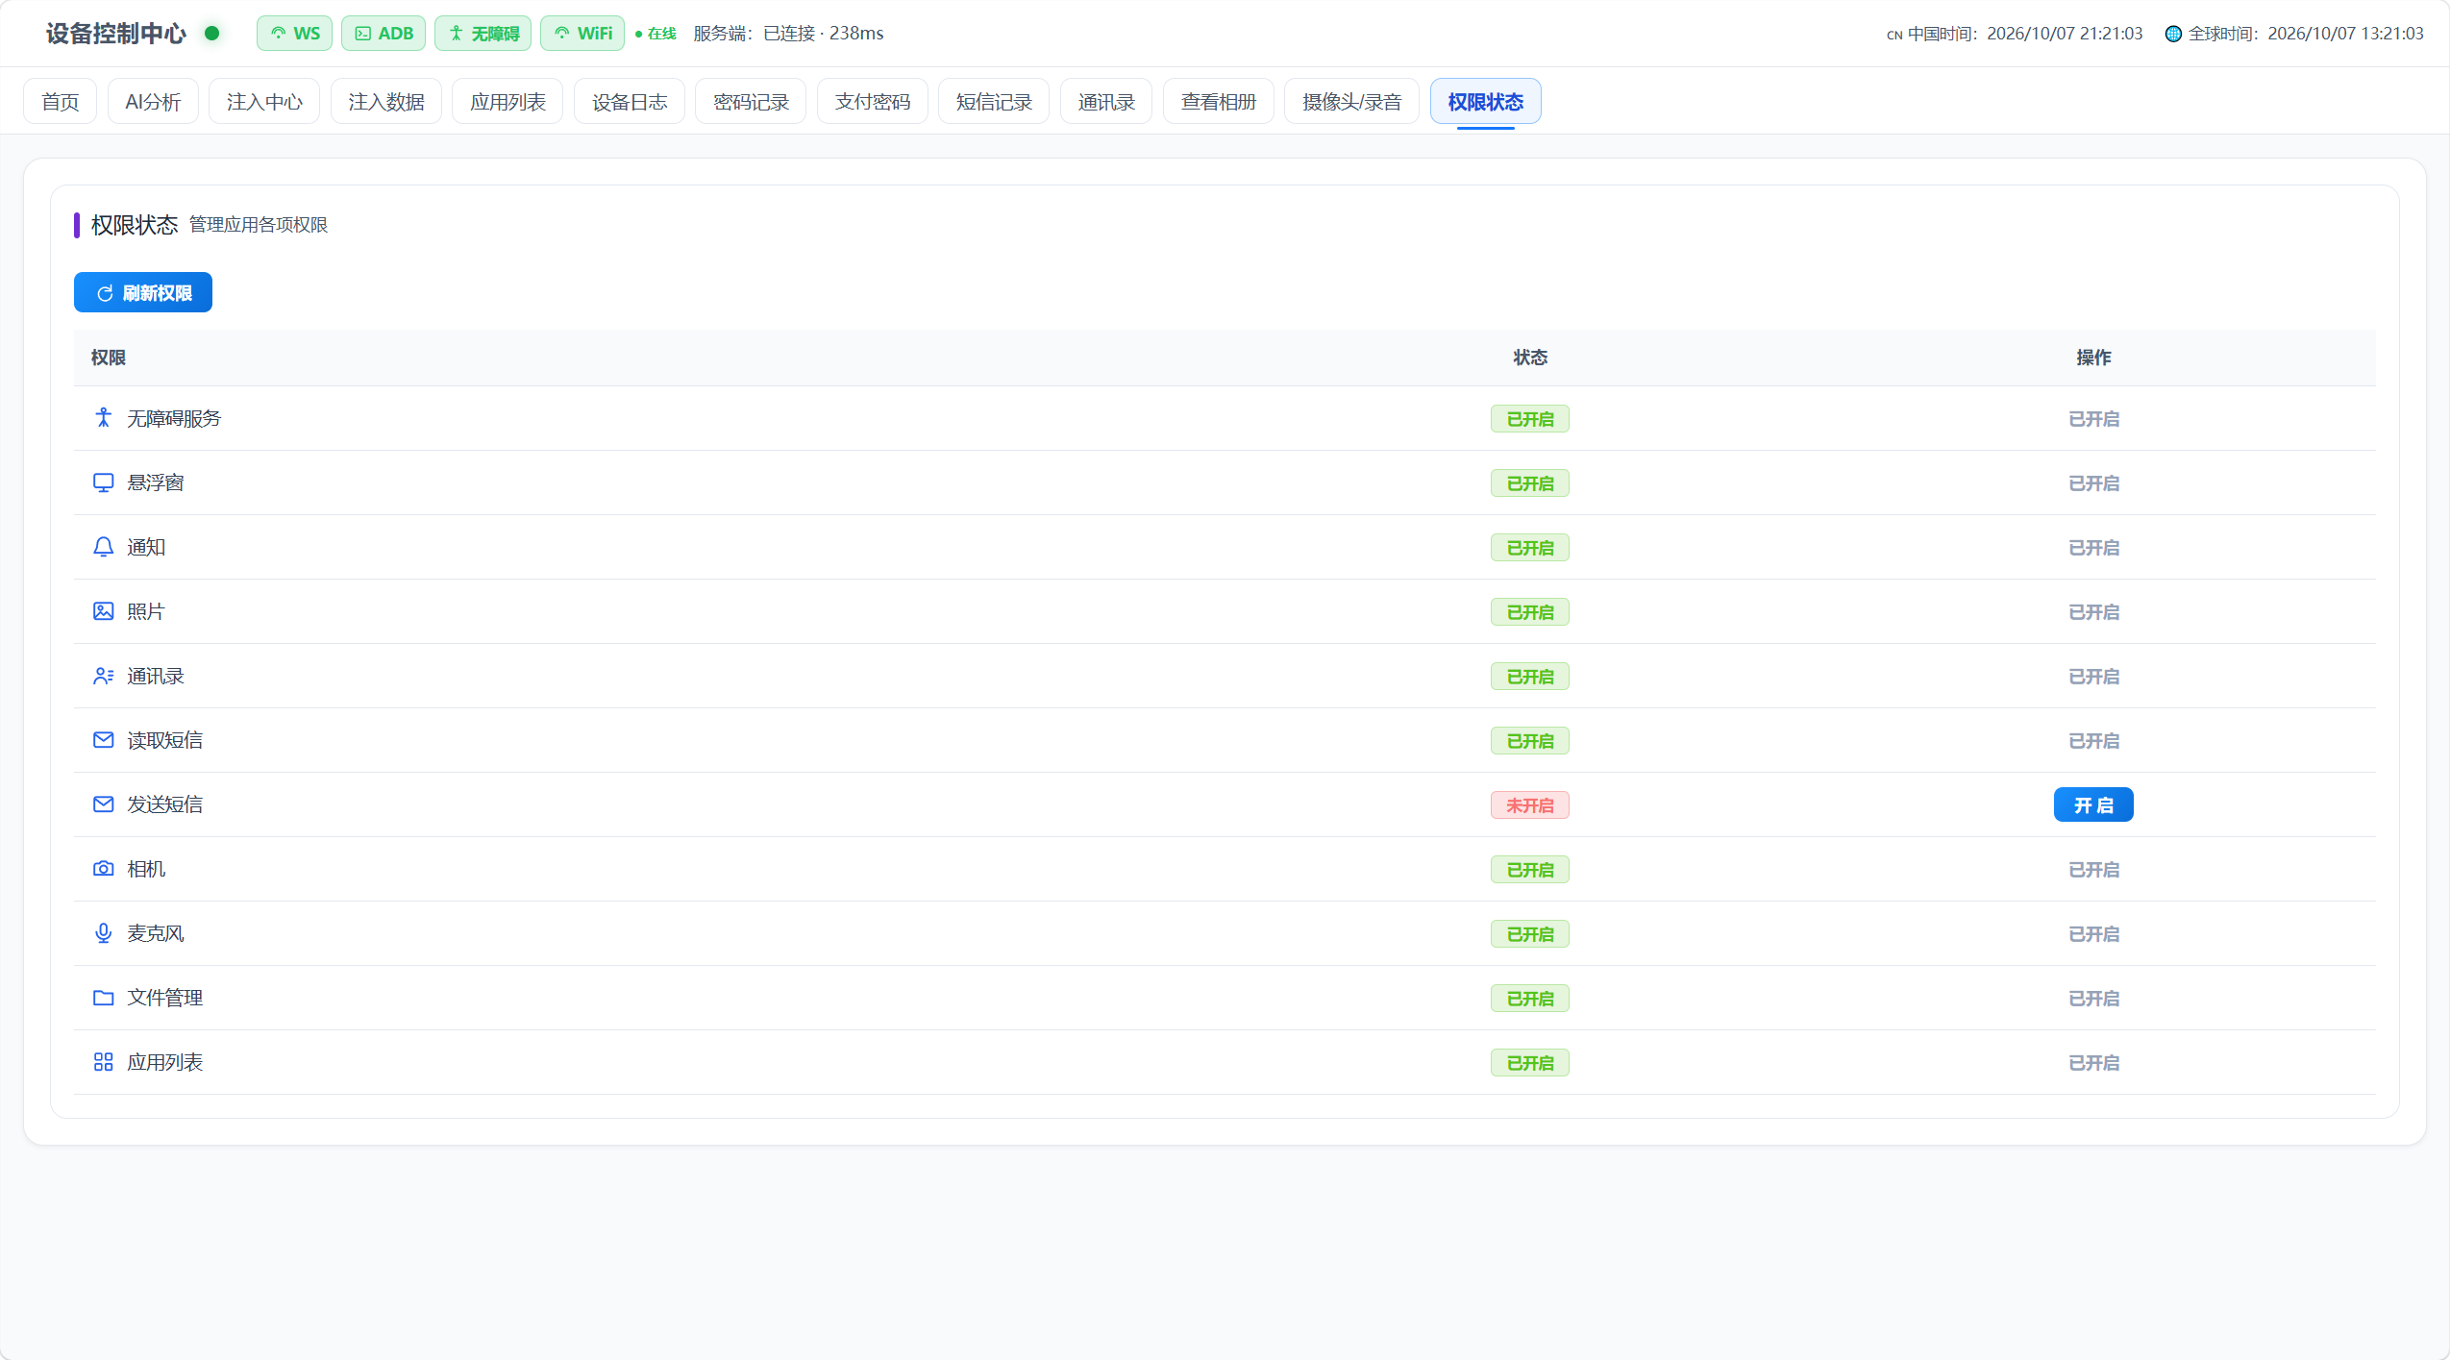Image resolution: width=2450 pixels, height=1360 pixels.
Task: Click the WS connection status badge
Action: 294,34
